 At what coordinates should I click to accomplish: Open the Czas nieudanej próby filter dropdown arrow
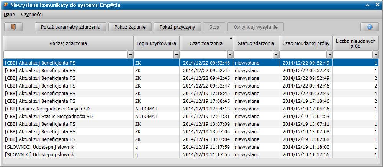coord(330,55)
